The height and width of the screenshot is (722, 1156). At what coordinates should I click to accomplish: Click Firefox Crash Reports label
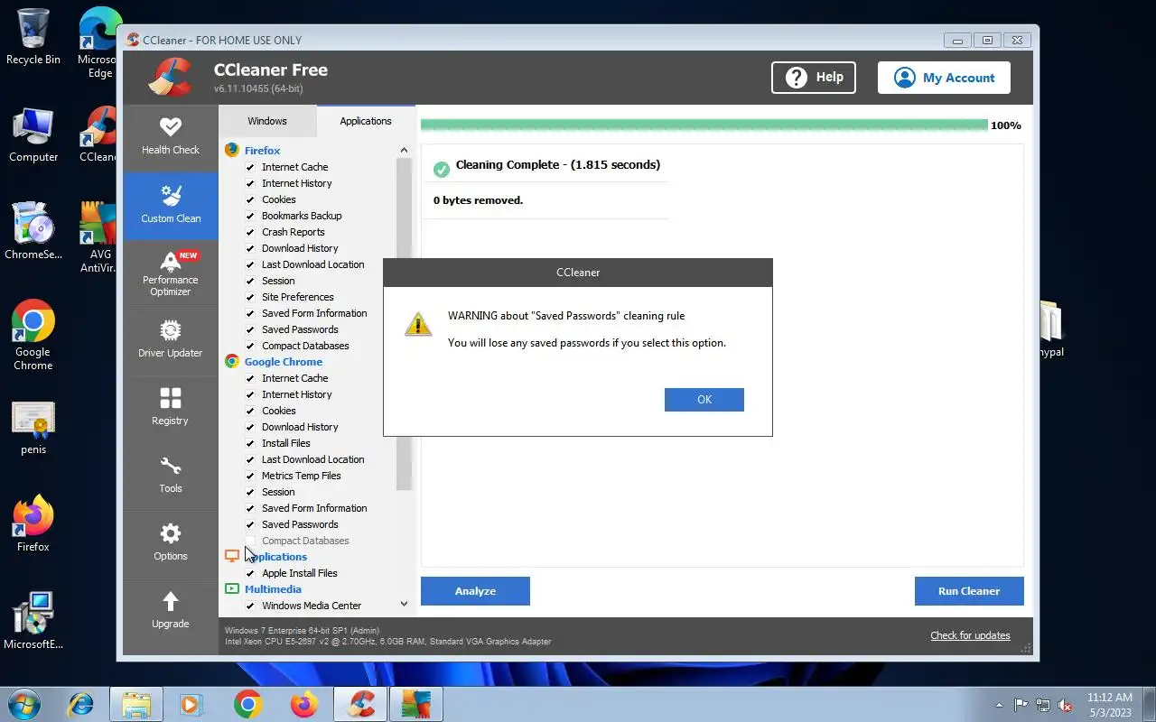tap(293, 232)
